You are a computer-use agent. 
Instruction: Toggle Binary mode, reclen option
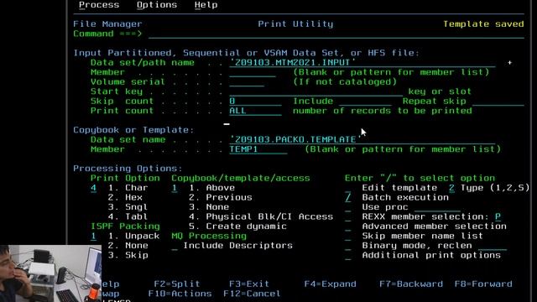[348, 246]
